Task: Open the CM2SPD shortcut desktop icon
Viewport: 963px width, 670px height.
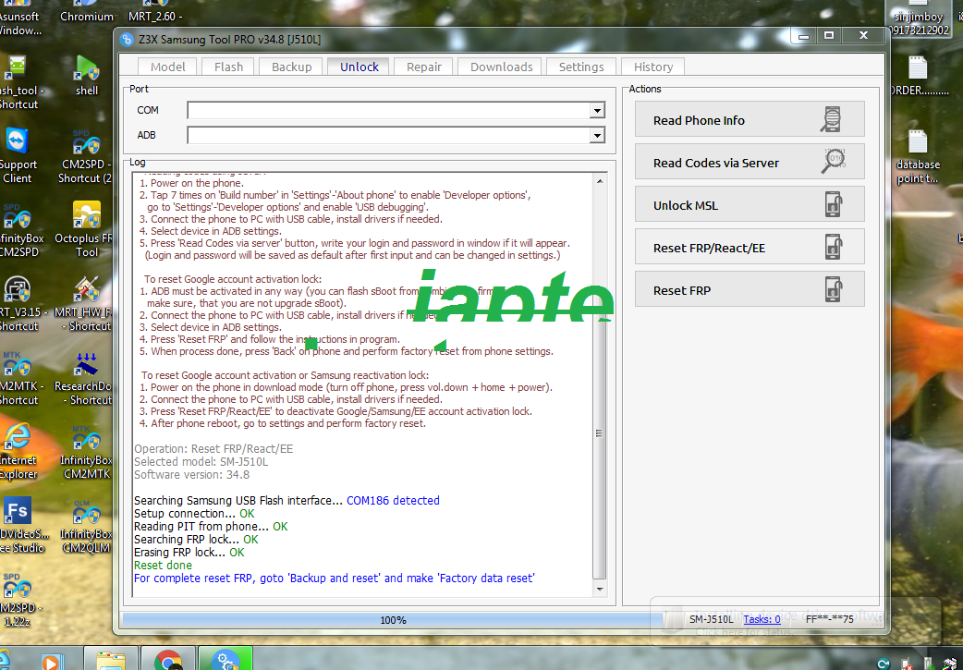Action: point(87,156)
